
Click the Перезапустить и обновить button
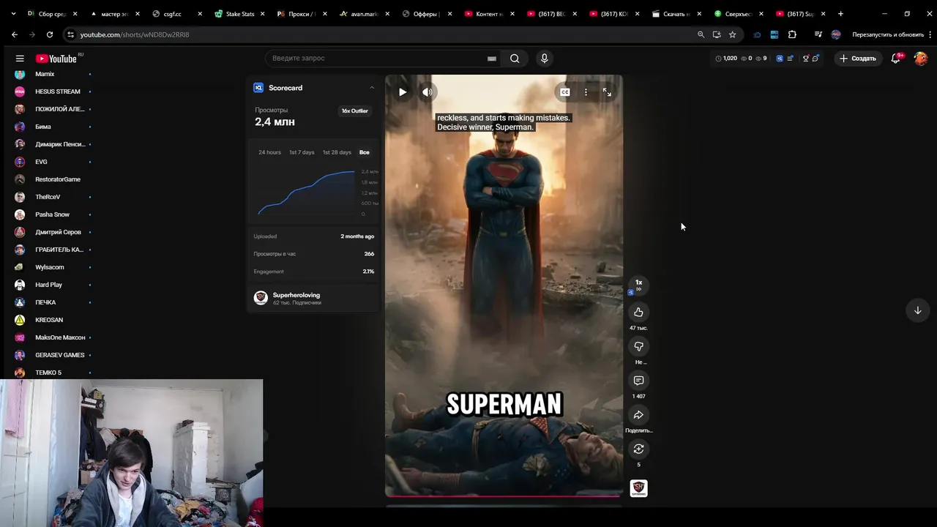pyautogui.click(x=888, y=34)
